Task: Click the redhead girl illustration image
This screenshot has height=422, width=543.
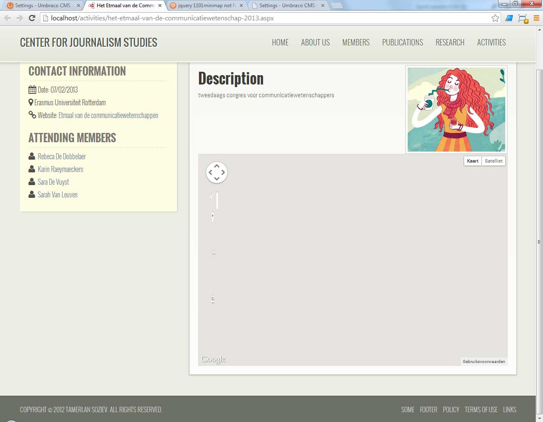Action: pyautogui.click(x=456, y=110)
